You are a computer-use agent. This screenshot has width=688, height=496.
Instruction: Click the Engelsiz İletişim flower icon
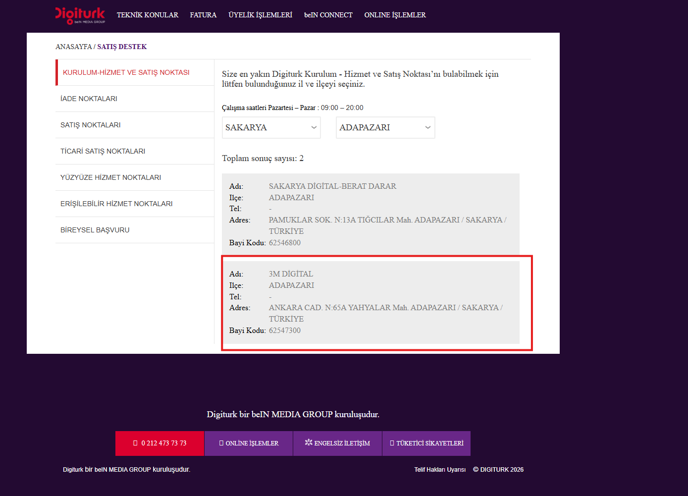309,442
